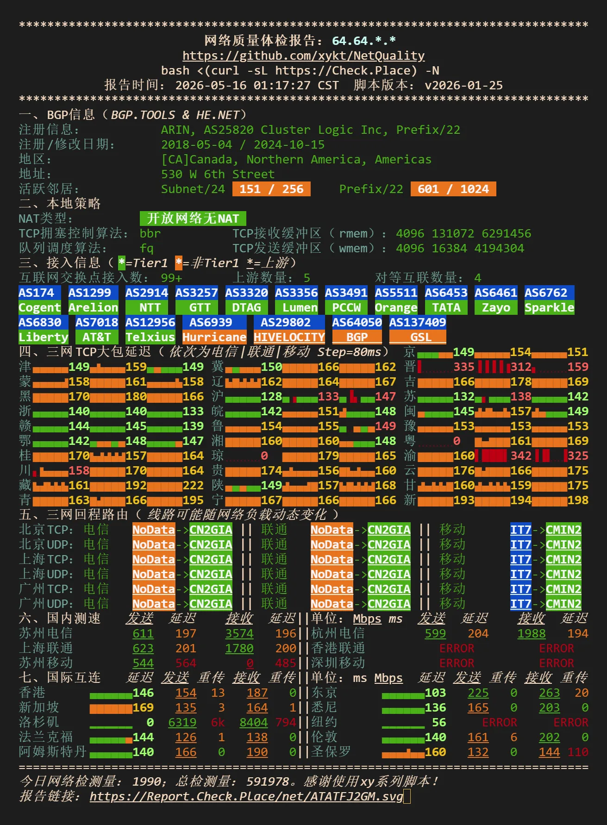Click the orange Hurricane tag
The height and width of the screenshot is (825, 607).
(x=214, y=337)
